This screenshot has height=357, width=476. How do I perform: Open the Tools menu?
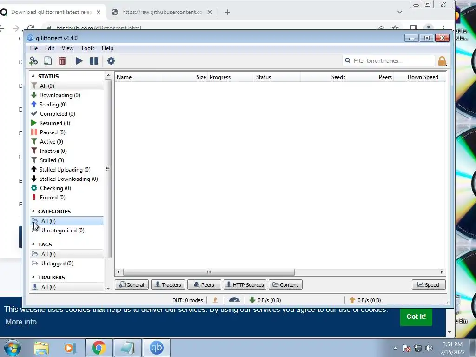tap(87, 48)
